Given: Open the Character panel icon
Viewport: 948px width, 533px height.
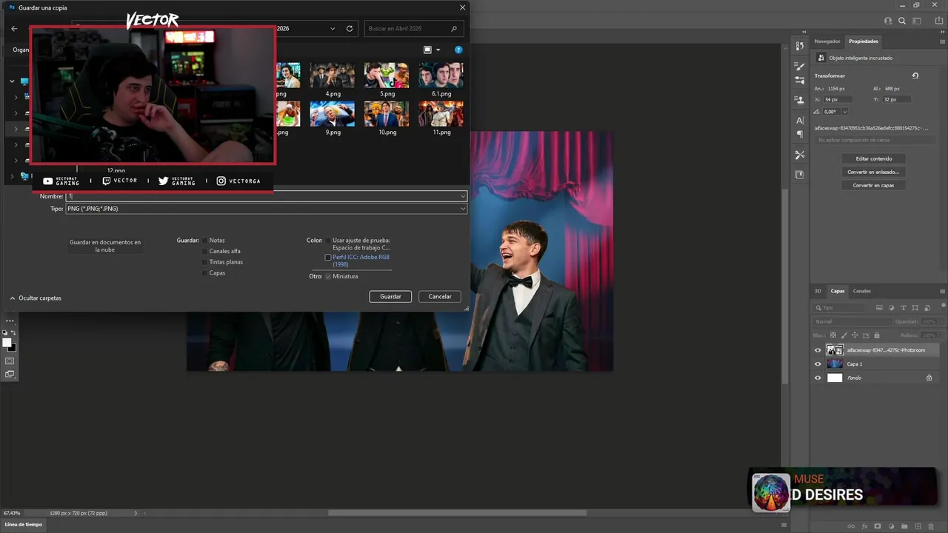Looking at the screenshot, I should tap(800, 120).
